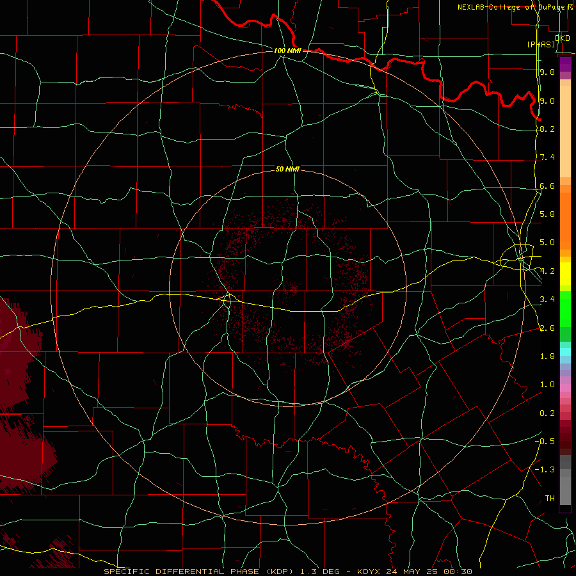Click the pink segment of the color bar

pos(565,388)
